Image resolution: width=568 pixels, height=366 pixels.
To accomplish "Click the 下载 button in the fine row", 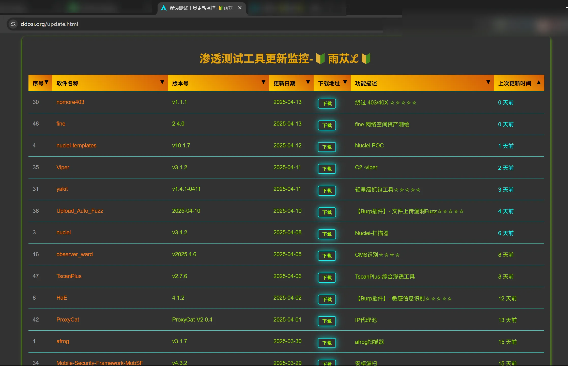I will pyautogui.click(x=327, y=125).
